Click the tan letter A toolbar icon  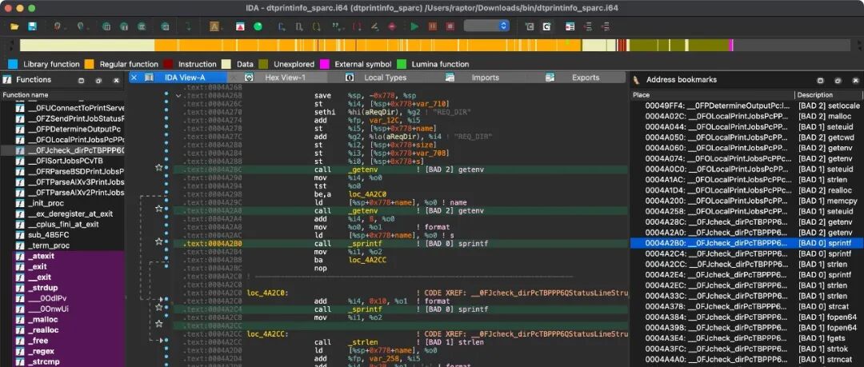point(214,26)
